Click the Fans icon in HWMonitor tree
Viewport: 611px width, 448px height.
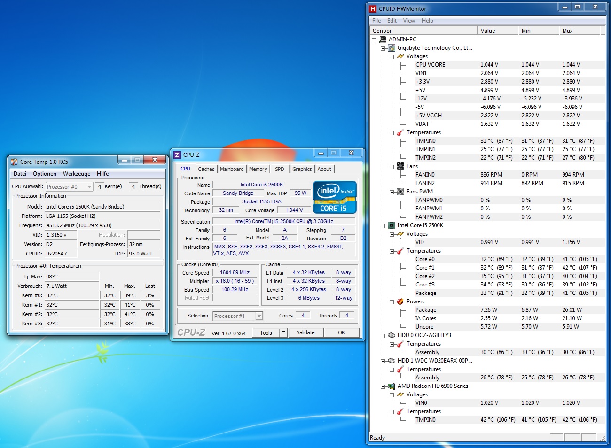400,166
